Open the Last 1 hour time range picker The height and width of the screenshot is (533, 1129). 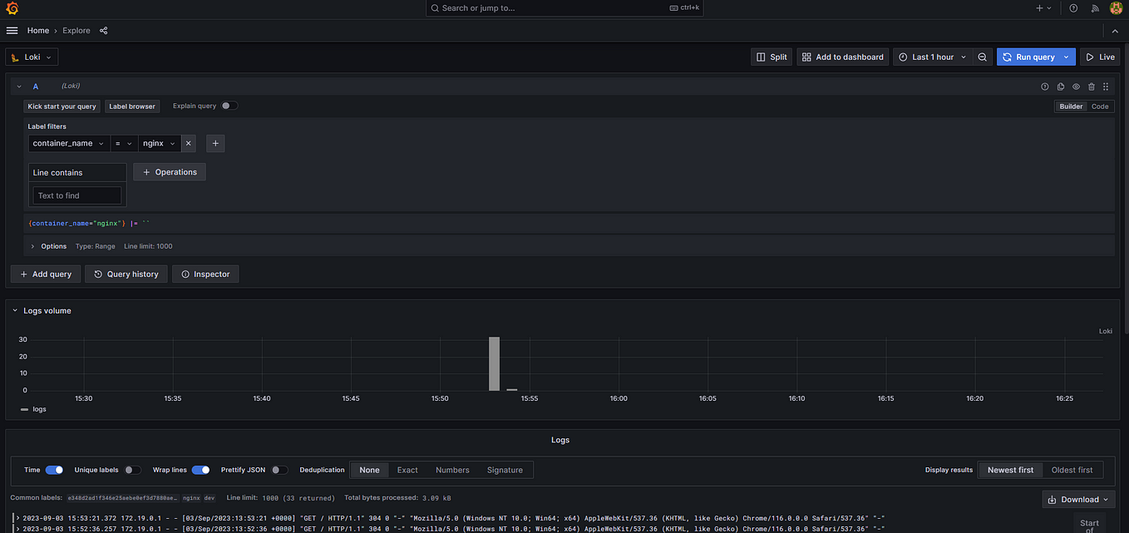(x=932, y=57)
